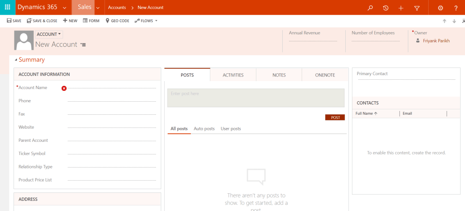The width and height of the screenshot is (465, 211).
Task: Expand the Flows dropdown menu
Action: pyautogui.click(x=146, y=21)
